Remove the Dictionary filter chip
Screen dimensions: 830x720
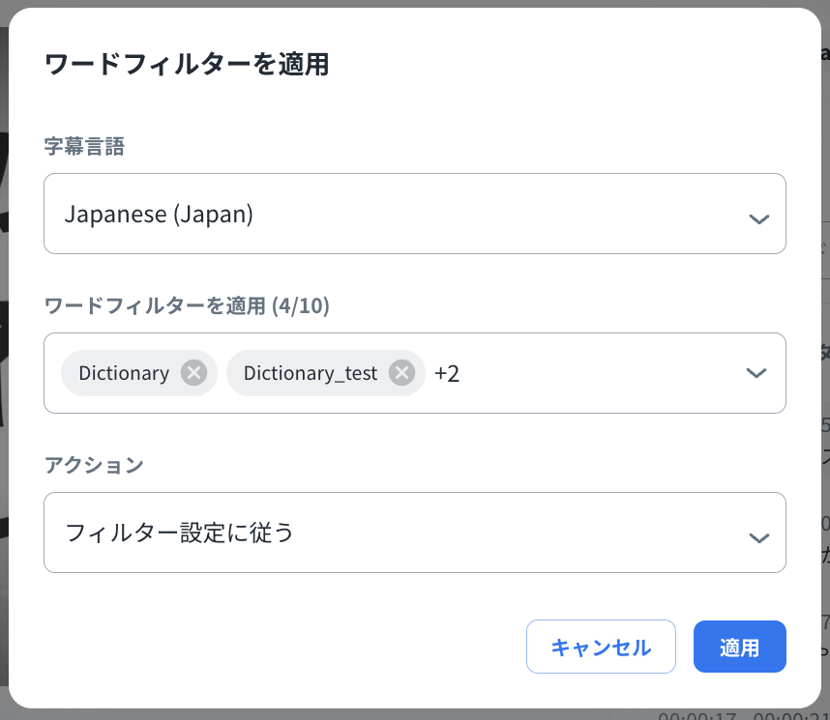[x=193, y=373]
